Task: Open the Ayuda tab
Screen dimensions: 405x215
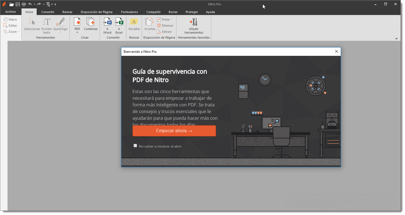Action: tap(210, 12)
